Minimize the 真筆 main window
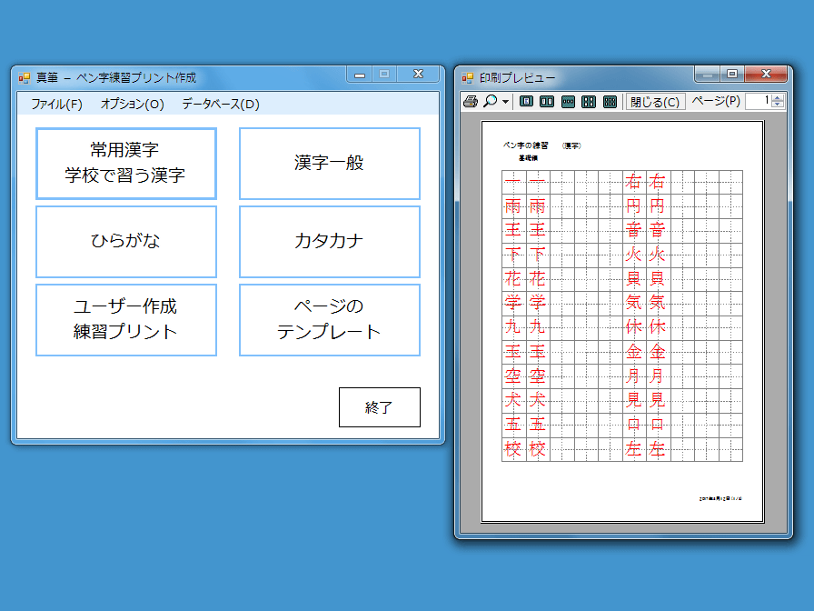814x611 pixels. coord(359,75)
